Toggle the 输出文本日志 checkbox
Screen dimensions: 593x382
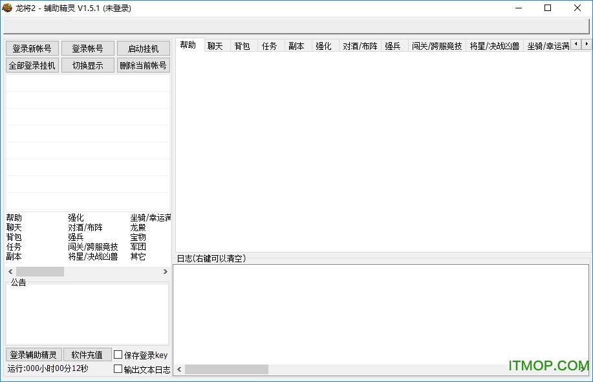pos(118,369)
